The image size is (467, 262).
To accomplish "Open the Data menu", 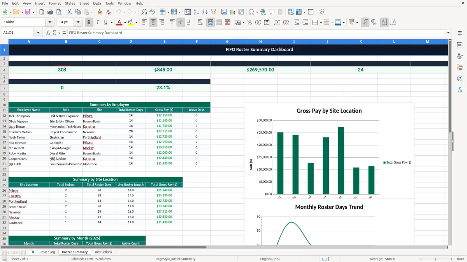I will [x=97, y=3].
